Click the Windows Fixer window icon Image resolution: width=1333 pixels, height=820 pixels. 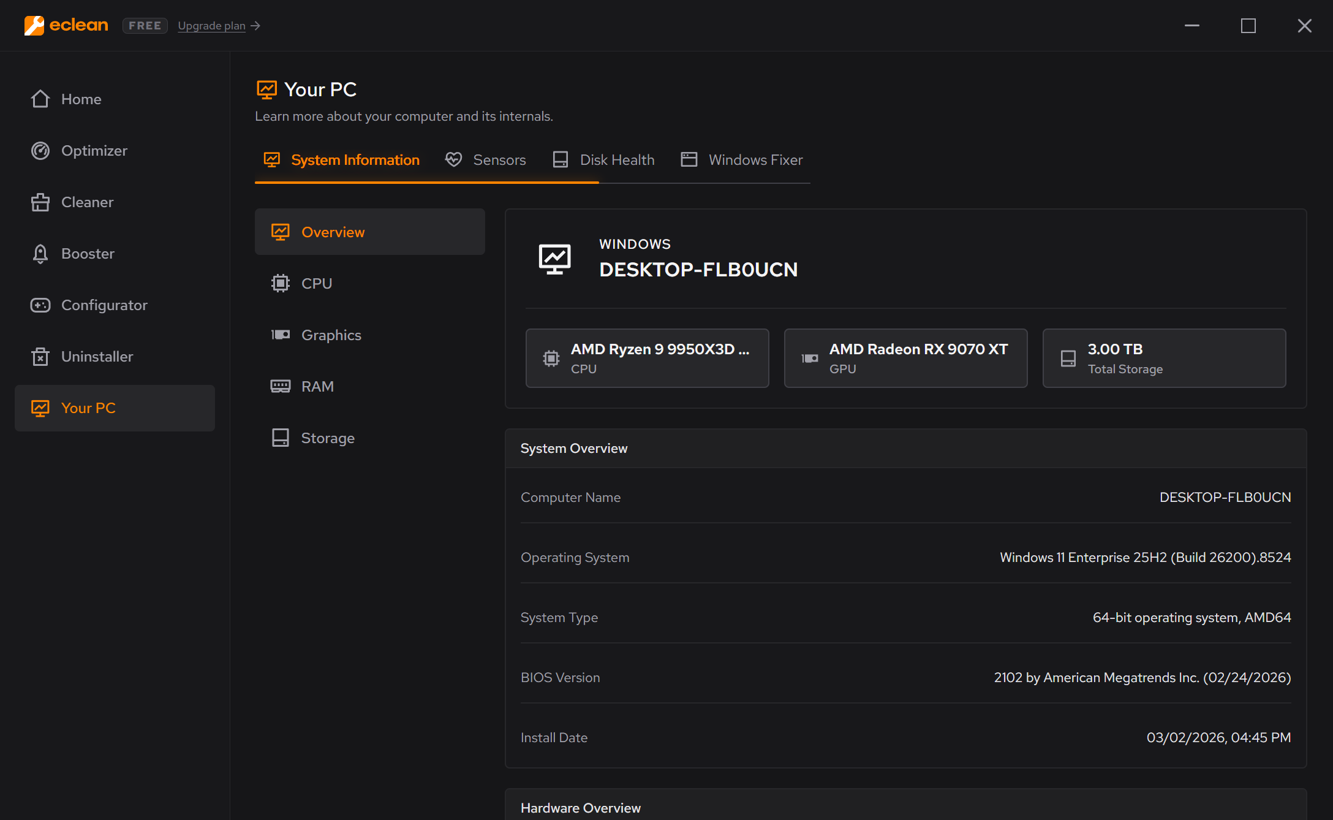tap(689, 159)
